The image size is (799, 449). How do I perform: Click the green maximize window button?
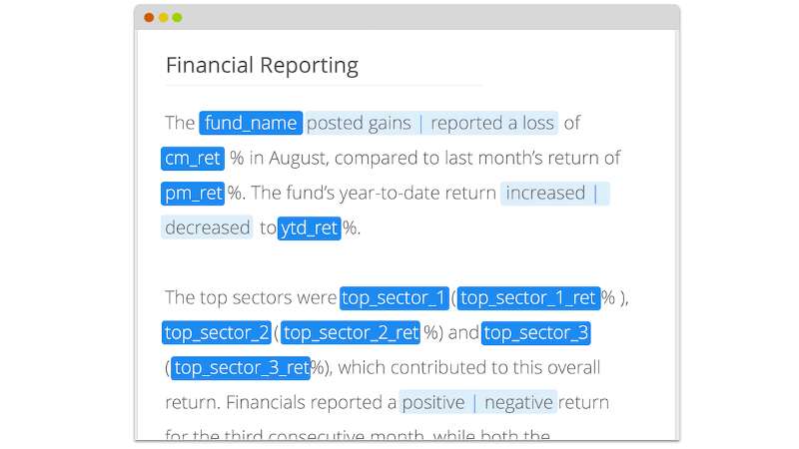[177, 18]
